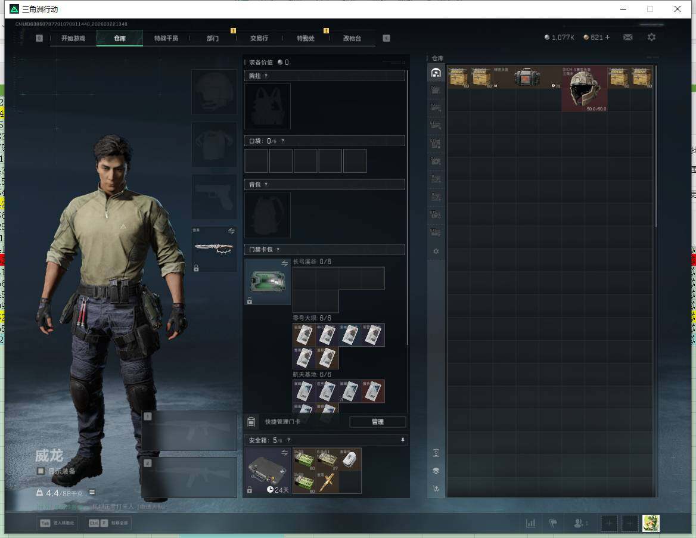
Task: Open settings gear in top bar
Action: pyautogui.click(x=651, y=38)
